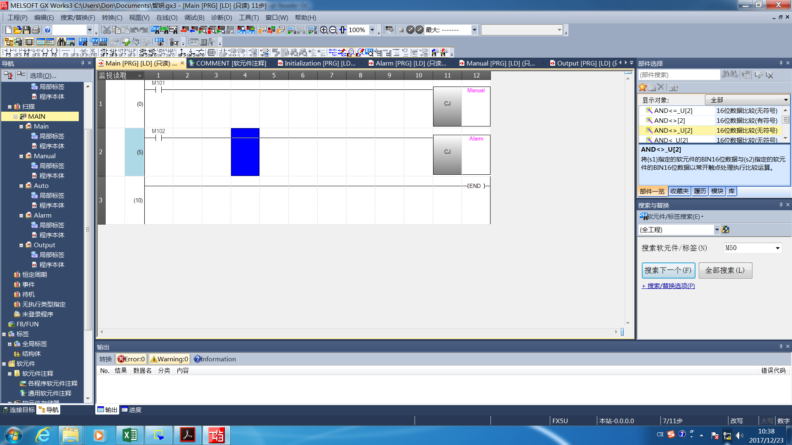Screen dimensions: 792x445
Task: Open help via the blue question mark icon
Action: tap(47, 30)
